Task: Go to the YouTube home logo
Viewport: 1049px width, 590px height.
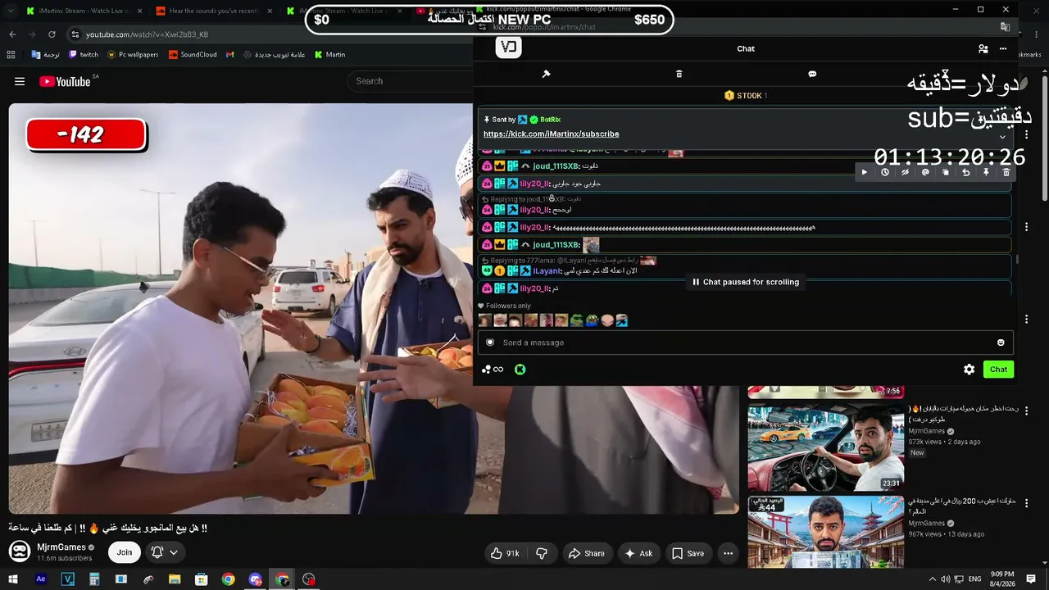Action: point(65,81)
